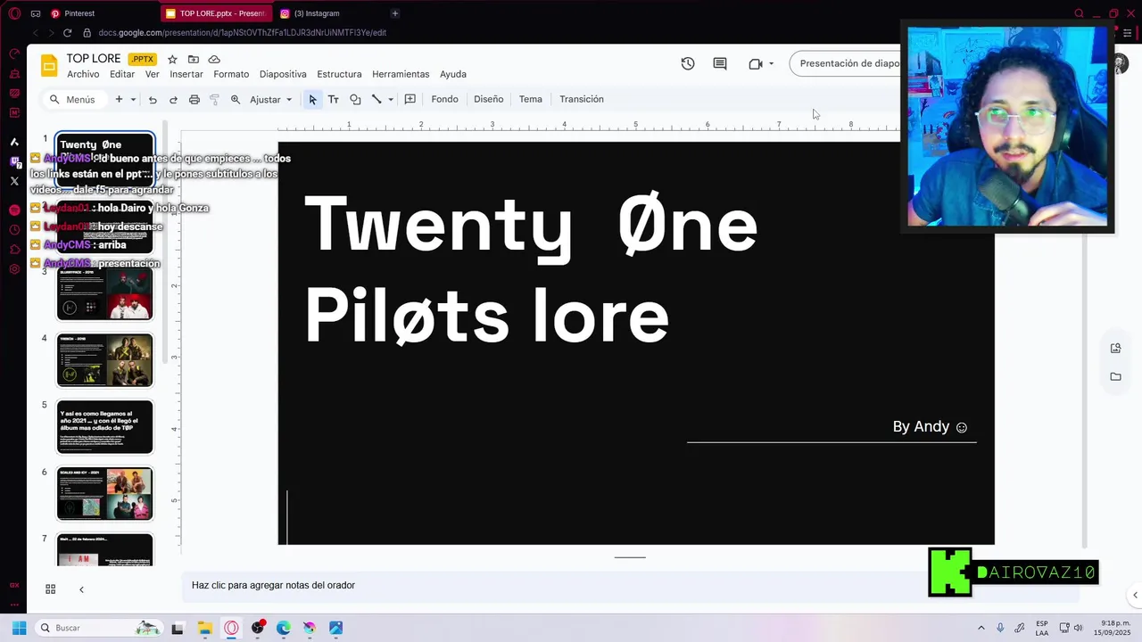
Task: Open a new browser tab
Action: (x=394, y=13)
